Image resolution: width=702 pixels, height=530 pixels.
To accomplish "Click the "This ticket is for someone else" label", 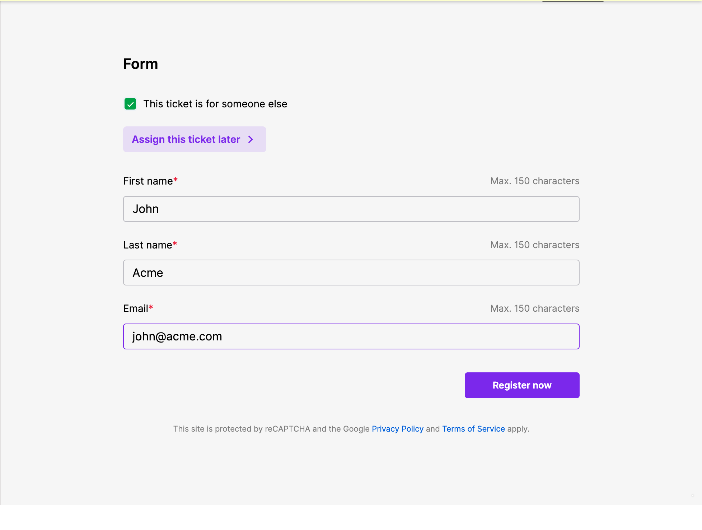I will [x=215, y=104].
